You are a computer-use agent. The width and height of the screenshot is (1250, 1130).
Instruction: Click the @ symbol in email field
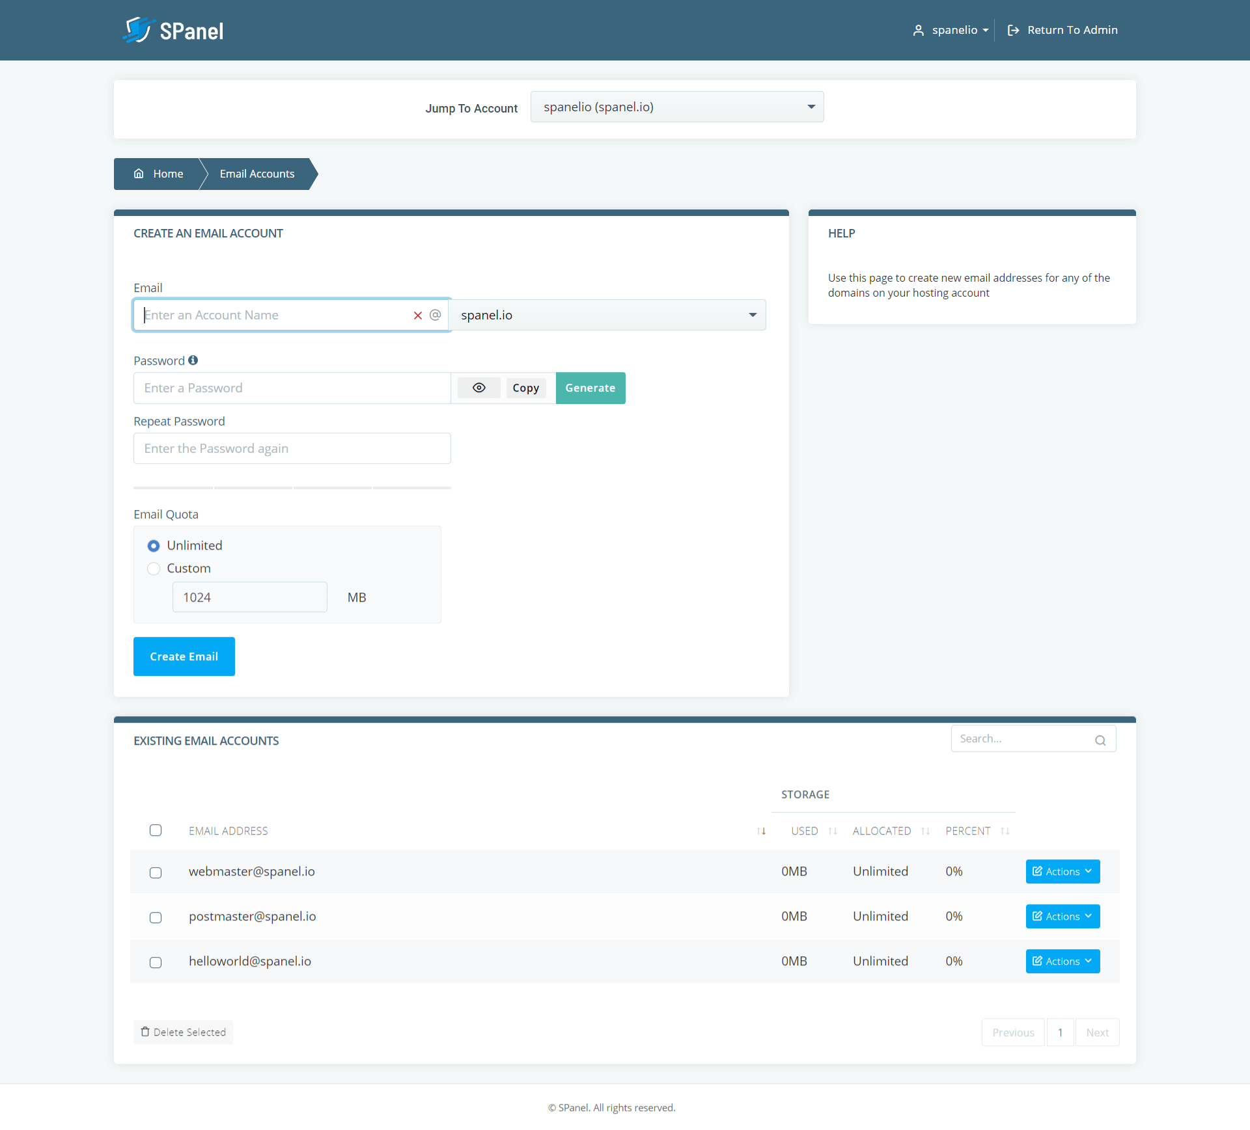coord(436,315)
